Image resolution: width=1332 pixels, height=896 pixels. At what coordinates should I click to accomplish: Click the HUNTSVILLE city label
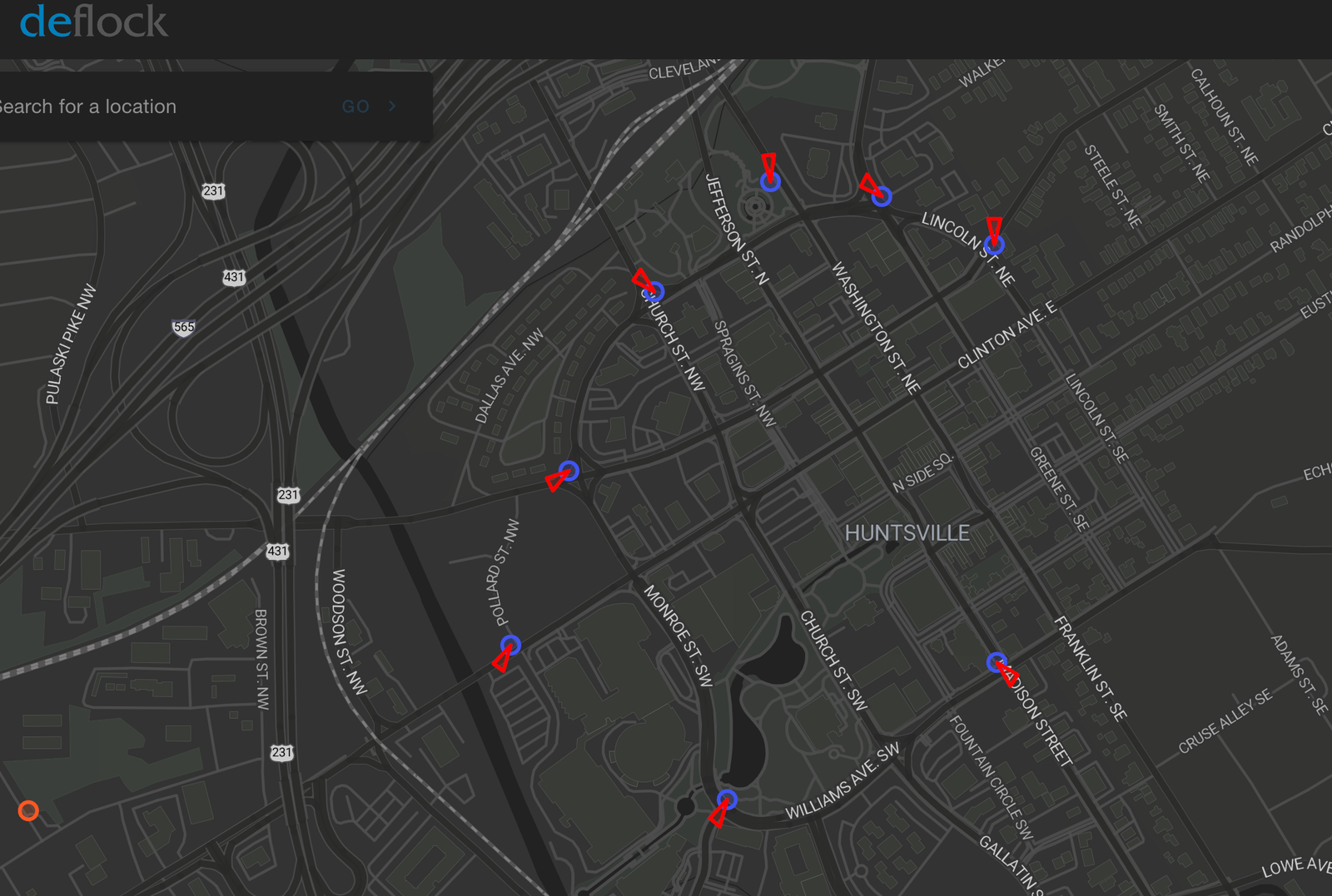(x=907, y=533)
